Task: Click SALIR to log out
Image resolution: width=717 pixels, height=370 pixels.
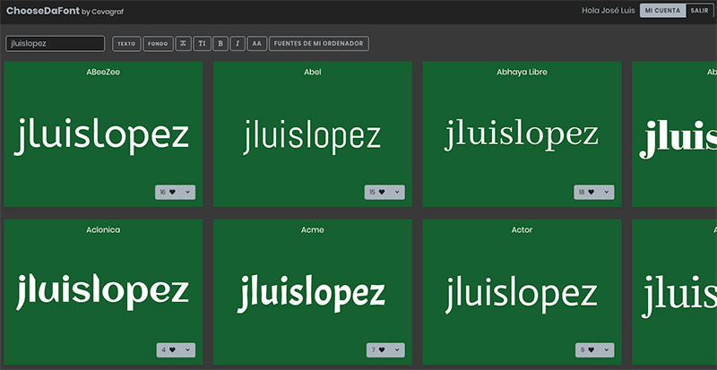Action: [699, 11]
